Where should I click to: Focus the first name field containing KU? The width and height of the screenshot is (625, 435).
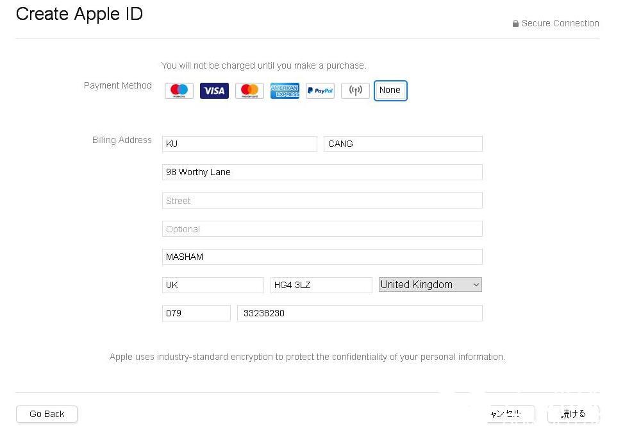pos(240,144)
